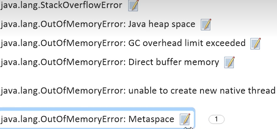Click the word Metaspace in selected topic
Image resolution: width=277 pixels, height=129 pixels.
(x=151, y=120)
